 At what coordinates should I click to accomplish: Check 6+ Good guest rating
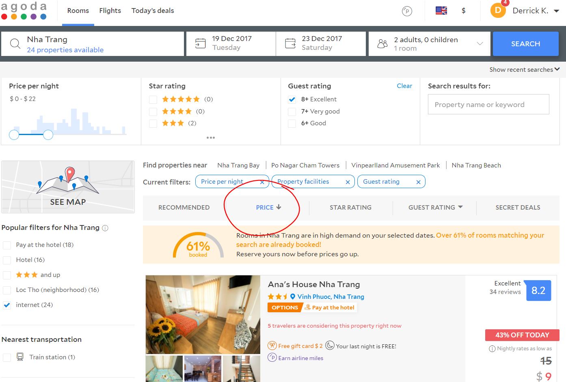pos(292,123)
